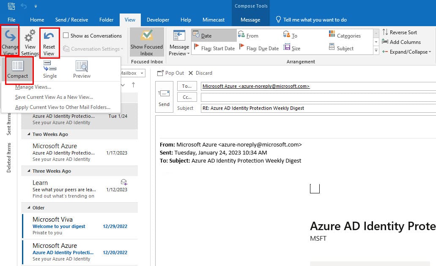Select the Compact view layout
This screenshot has width=436, height=266.
[x=19, y=71]
